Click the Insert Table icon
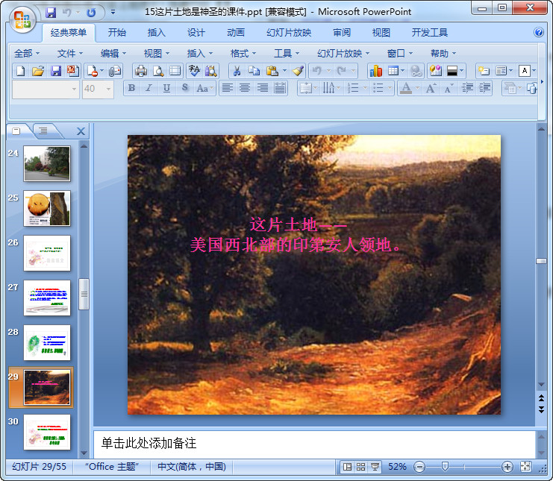This screenshot has height=481, width=553. [x=393, y=71]
